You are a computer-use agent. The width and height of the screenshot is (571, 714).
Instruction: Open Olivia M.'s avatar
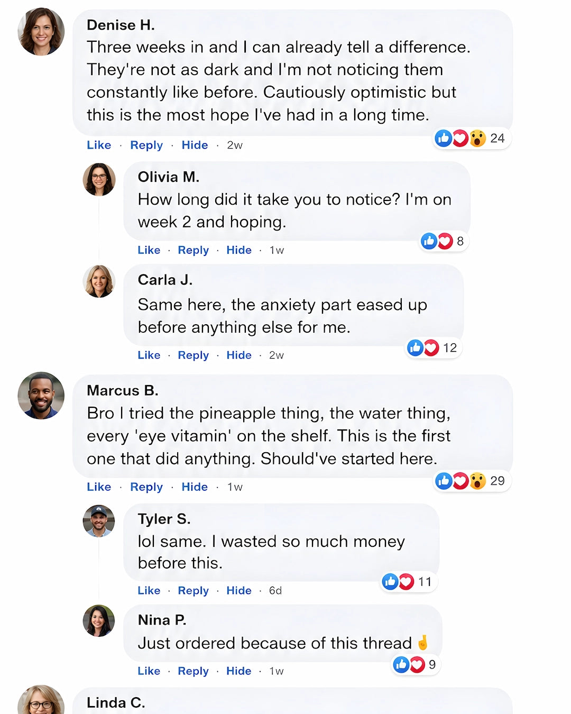[99, 179]
